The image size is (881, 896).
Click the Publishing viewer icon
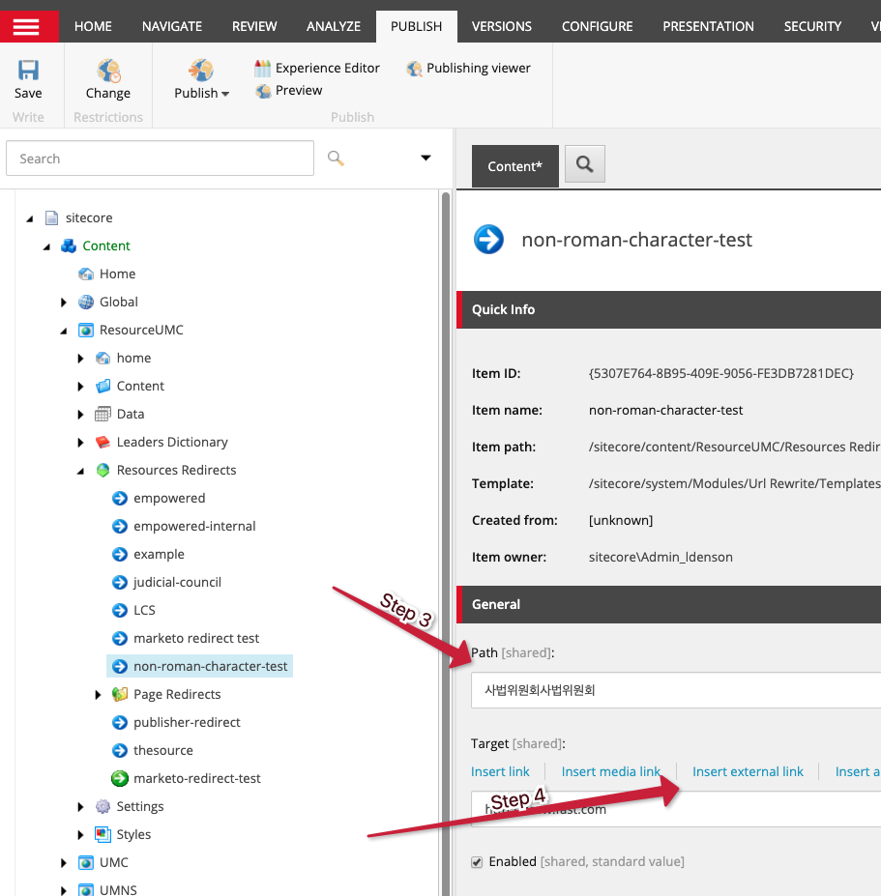click(415, 69)
